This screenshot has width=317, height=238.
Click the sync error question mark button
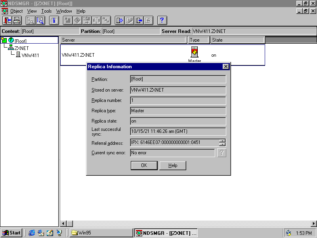[222, 153]
